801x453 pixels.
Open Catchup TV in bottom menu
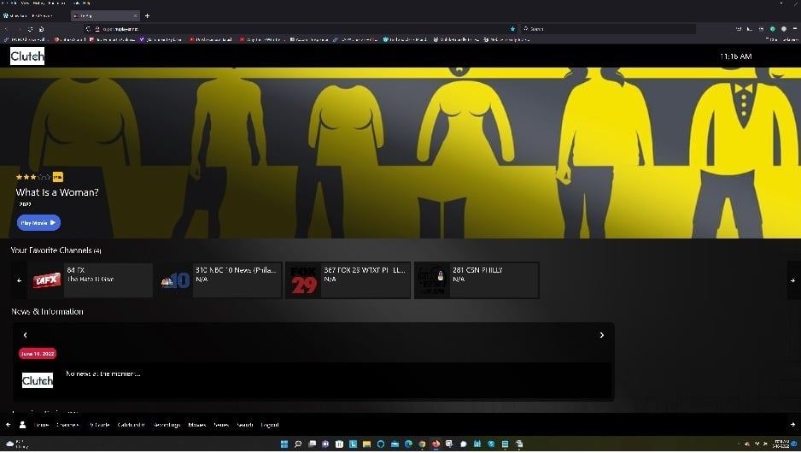pyautogui.click(x=132, y=425)
